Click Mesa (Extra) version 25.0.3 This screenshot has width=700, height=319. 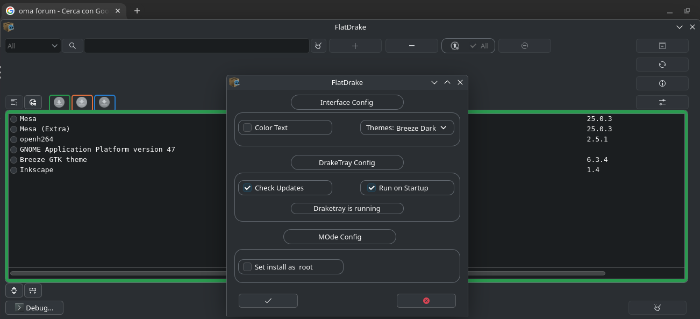pyautogui.click(x=599, y=129)
